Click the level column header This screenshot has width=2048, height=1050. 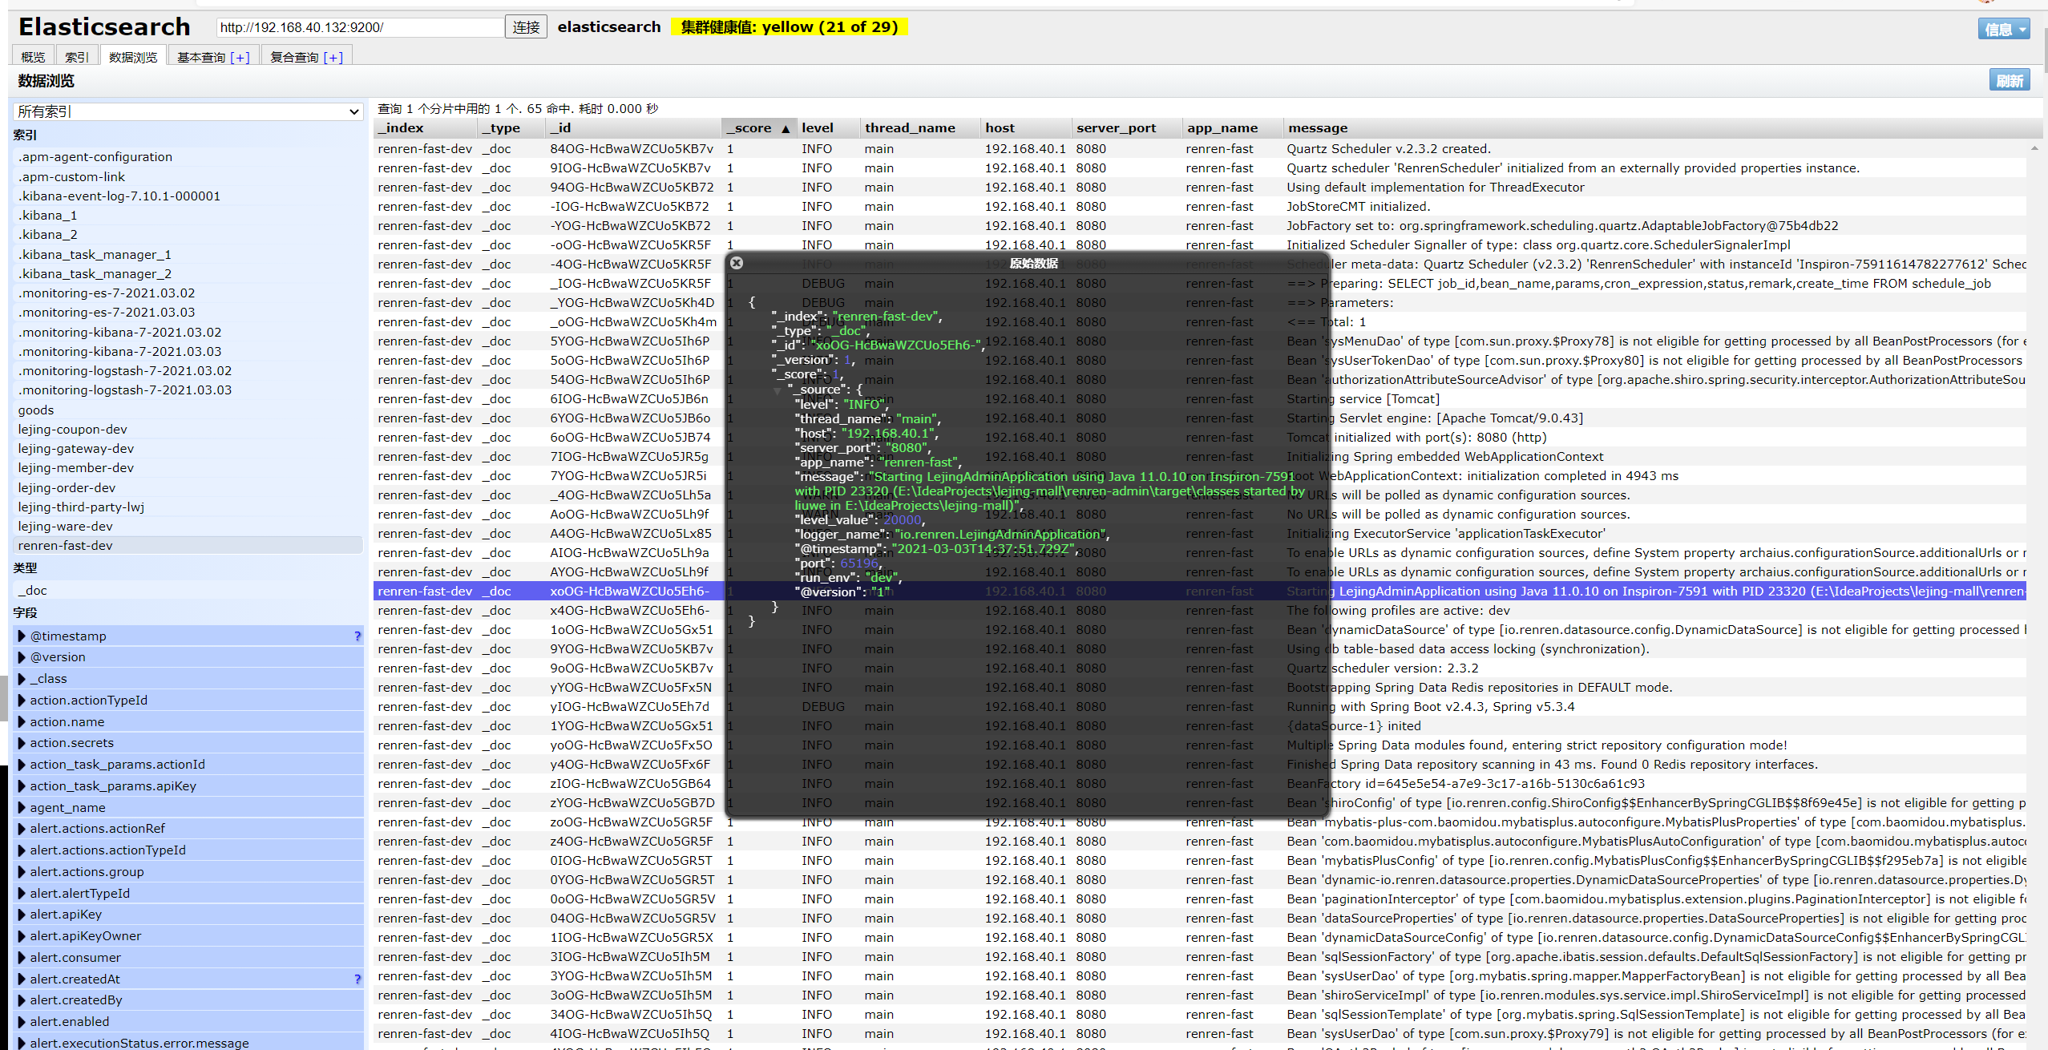[x=828, y=127]
